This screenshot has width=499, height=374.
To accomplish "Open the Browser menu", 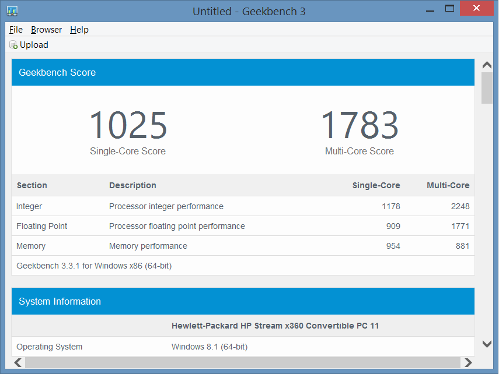I will (46, 30).
